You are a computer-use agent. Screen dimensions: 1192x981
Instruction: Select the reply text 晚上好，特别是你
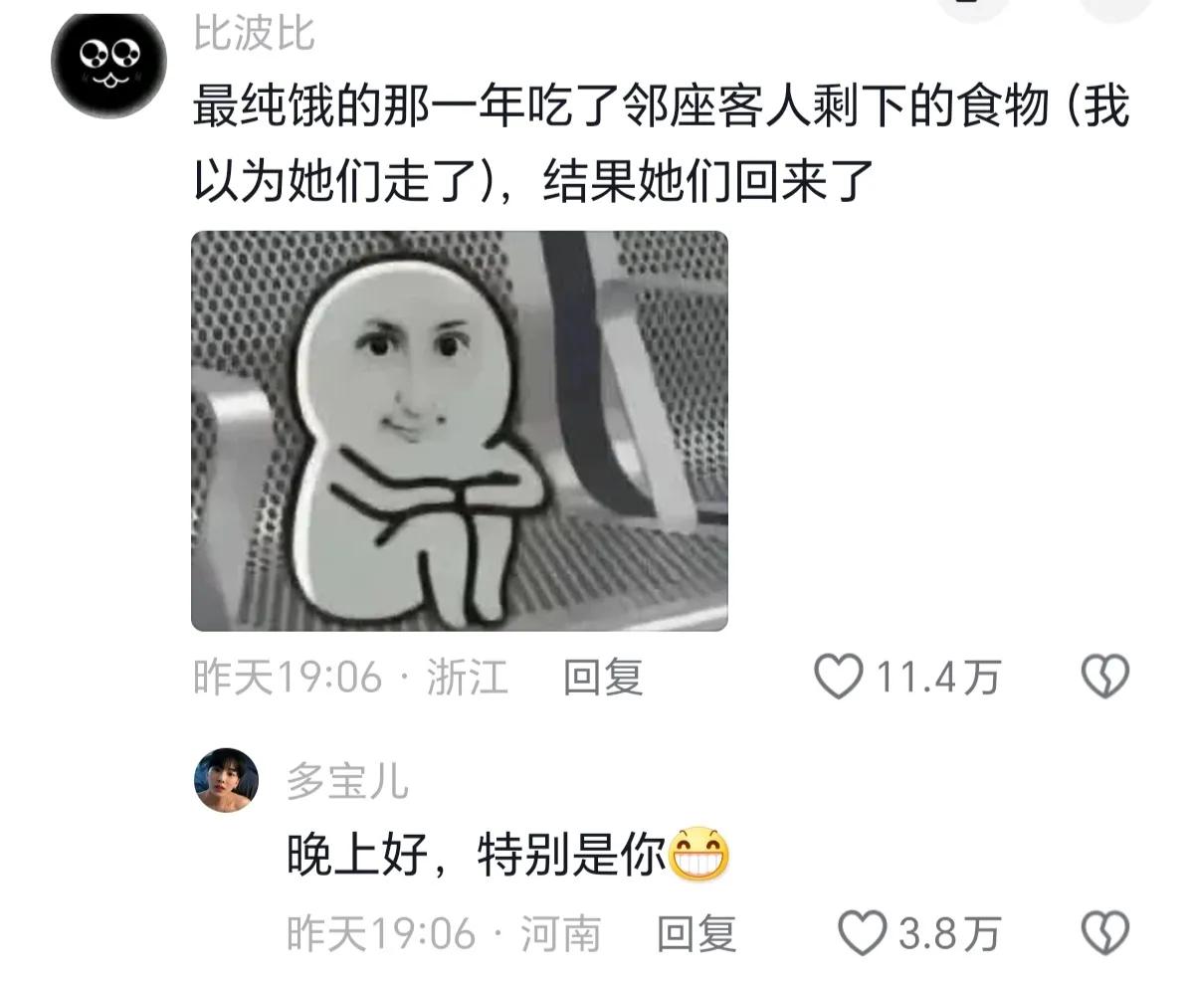(477, 854)
